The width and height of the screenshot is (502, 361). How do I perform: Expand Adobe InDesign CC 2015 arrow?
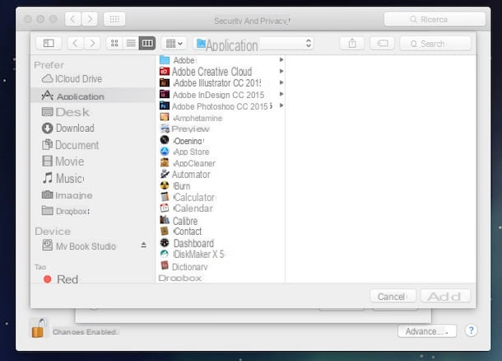pos(281,94)
